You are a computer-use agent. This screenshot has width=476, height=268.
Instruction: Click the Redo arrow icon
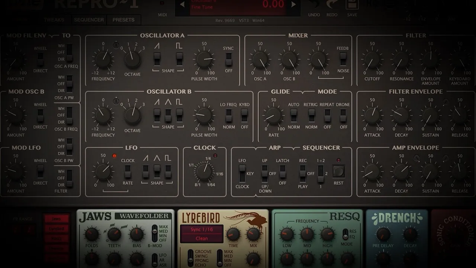click(332, 4)
